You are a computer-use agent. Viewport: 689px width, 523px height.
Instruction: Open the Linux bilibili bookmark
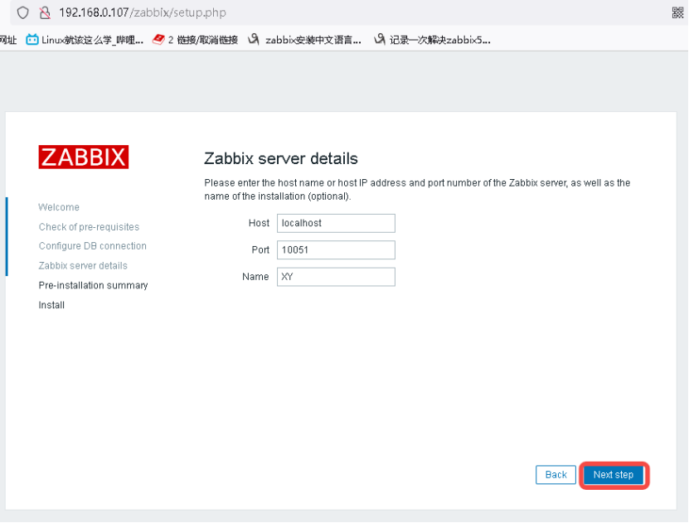(85, 40)
